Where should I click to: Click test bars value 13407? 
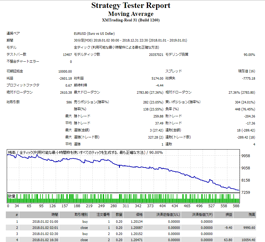(67, 55)
